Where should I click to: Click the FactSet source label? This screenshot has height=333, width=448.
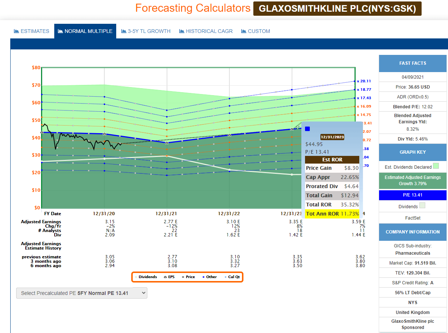click(412, 218)
